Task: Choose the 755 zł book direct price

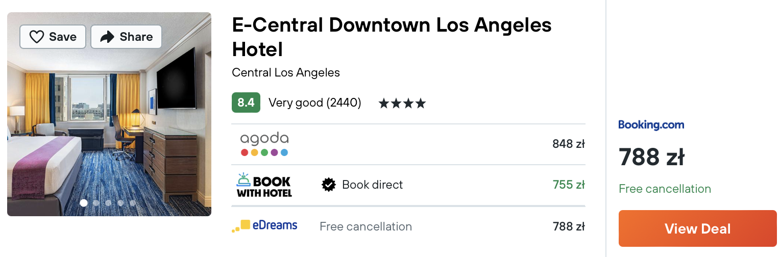Action: coord(569,185)
